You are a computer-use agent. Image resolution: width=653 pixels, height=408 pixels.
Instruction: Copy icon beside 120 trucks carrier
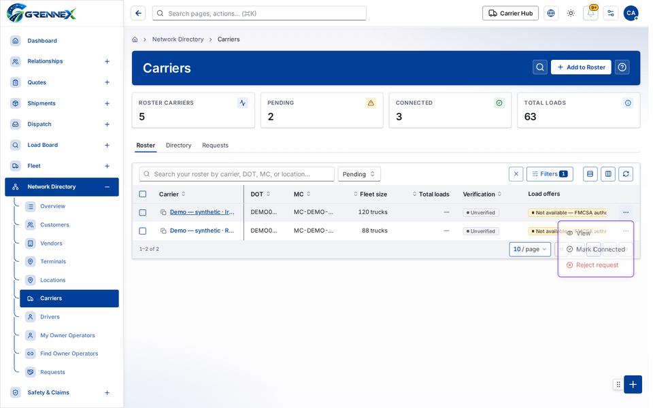tap(165, 214)
